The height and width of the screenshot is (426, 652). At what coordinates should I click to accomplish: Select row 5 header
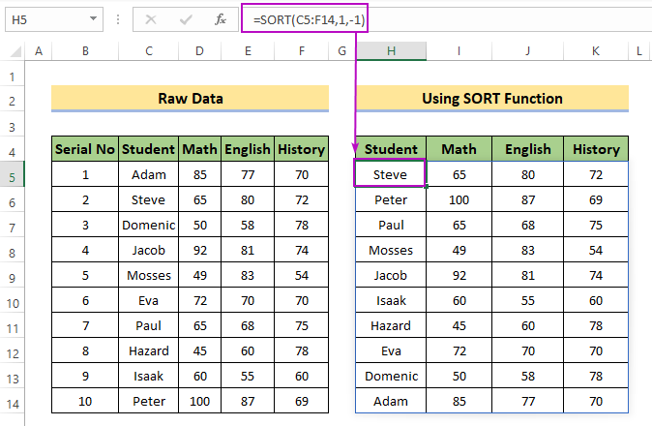13,174
